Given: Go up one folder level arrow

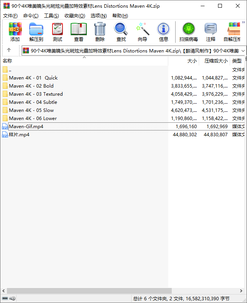Looking at the screenshot, I should [x=9, y=50].
